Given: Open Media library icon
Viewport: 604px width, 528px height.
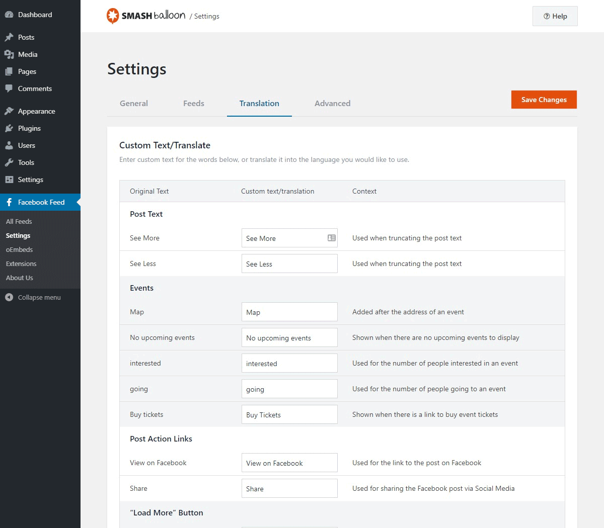Looking at the screenshot, I should (9, 54).
